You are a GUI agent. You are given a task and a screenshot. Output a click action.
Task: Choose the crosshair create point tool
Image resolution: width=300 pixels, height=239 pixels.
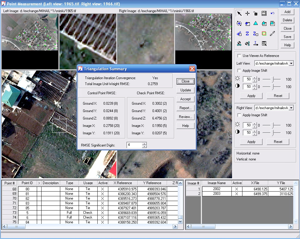coord(247,14)
